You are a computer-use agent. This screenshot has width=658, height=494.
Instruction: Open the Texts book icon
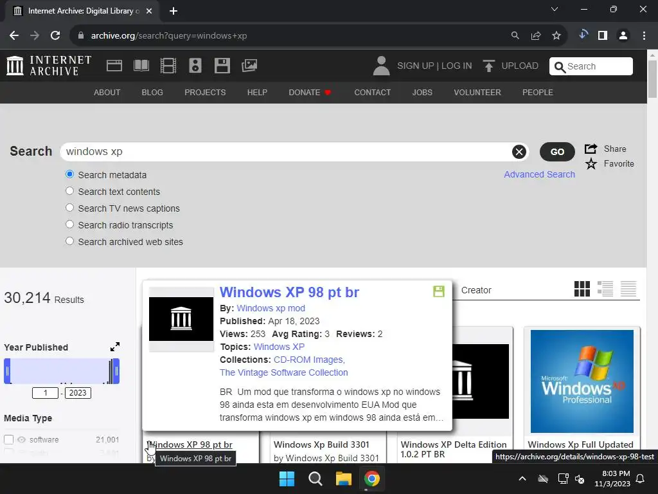tap(141, 66)
